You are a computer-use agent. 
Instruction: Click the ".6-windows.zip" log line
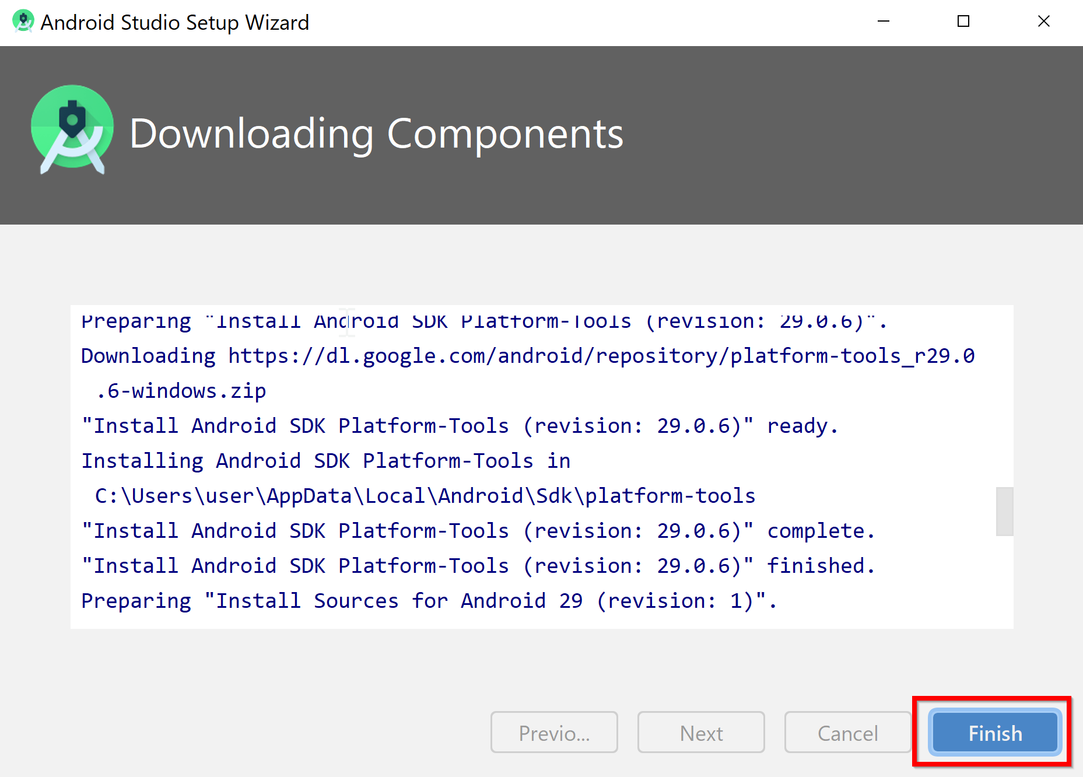click(x=181, y=391)
